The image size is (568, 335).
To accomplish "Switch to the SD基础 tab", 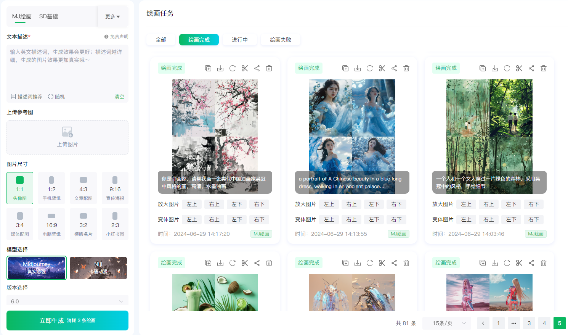I will click(x=49, y=16).
